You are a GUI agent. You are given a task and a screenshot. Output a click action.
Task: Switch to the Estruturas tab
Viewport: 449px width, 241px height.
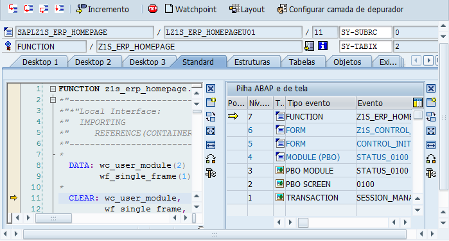(x=252, y=62)
